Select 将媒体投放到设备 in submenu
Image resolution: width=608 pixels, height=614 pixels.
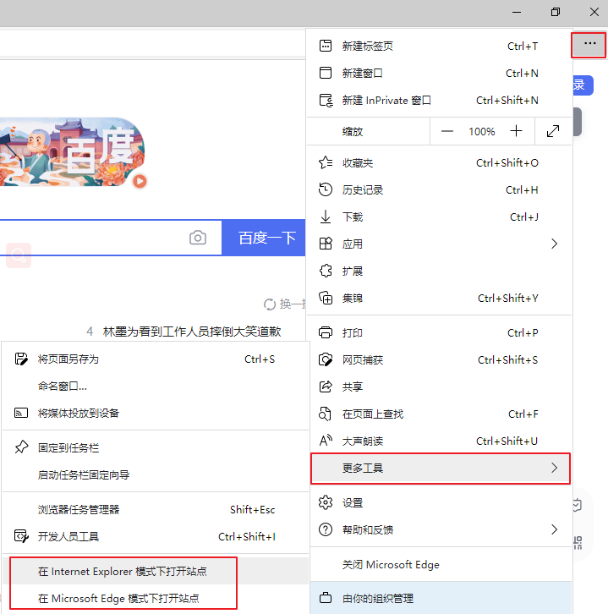155,413
